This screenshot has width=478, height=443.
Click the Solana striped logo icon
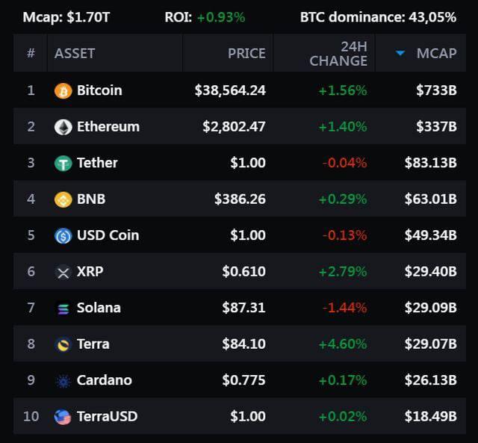pos(63,309)
